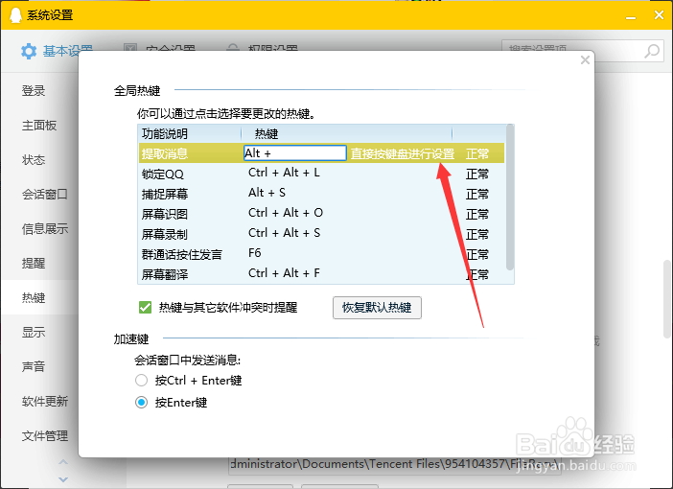Image resolution: width=673 pixels, height=489 pixels.
Task: Click the Ctrl + Alt + S hotkey value
Action: click(x=284, y=233)
